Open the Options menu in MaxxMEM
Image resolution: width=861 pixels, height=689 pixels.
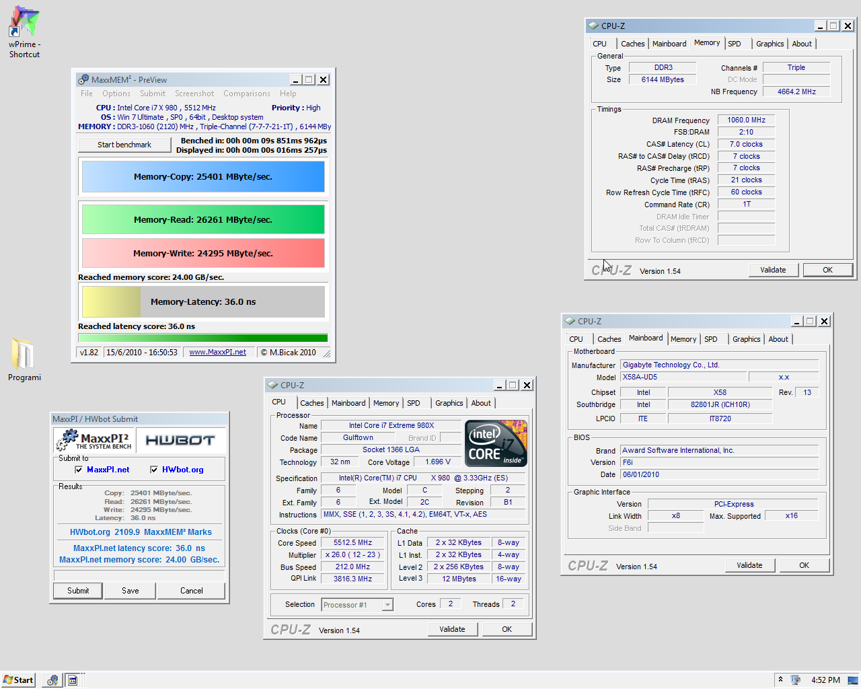(x=116, y=94)
